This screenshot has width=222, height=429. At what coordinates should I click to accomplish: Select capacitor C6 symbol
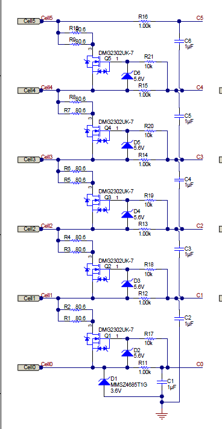coord(179,41)
